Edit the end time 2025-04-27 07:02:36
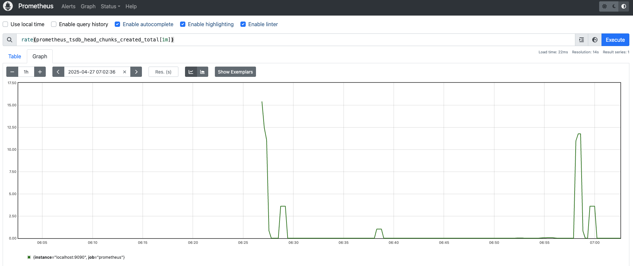 [92, 72]
